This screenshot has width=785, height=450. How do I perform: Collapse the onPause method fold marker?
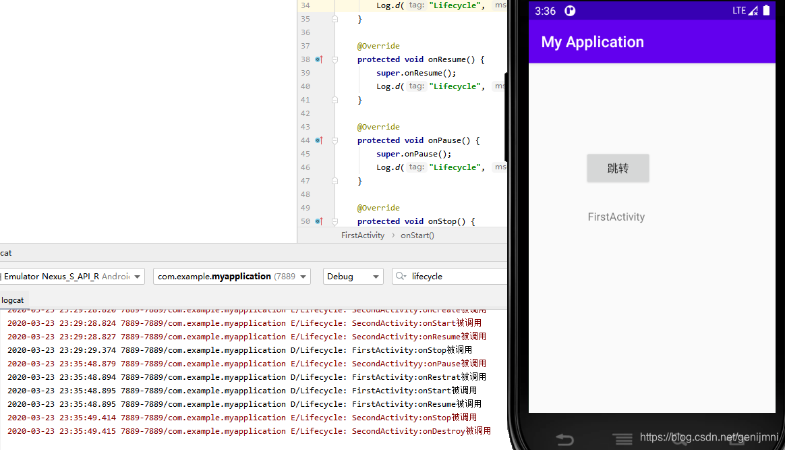tap(335, 140)
